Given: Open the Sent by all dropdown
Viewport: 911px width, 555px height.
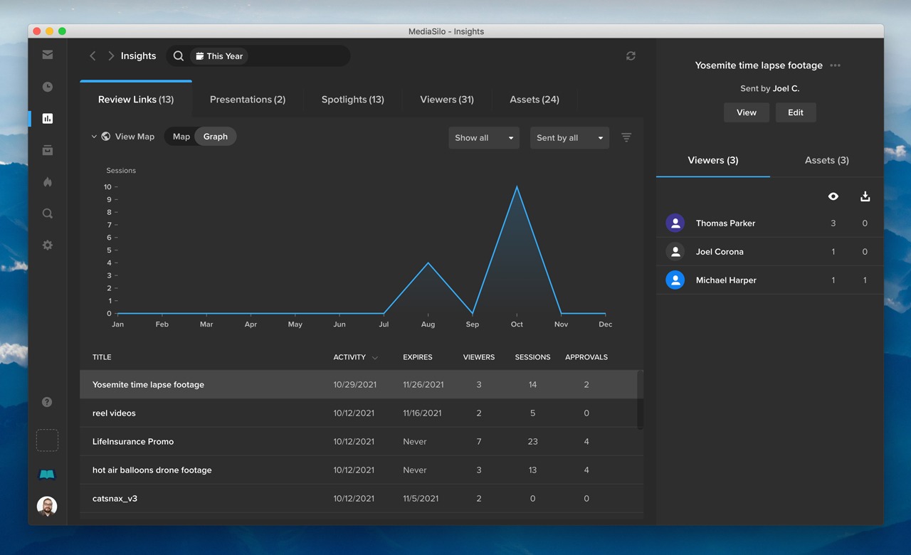Looking at the screenshot, I should click(x=569, y=138).
